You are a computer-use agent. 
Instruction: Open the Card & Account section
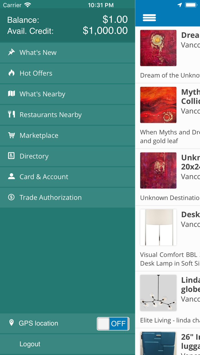point(43,177)
